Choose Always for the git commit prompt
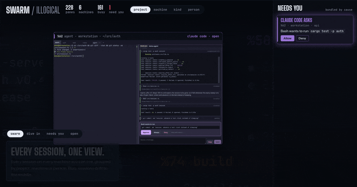This screenshot has height=187, width=357. point(157,132)
